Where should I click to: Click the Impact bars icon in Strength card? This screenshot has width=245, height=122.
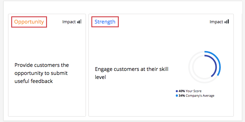click(227, 22)
